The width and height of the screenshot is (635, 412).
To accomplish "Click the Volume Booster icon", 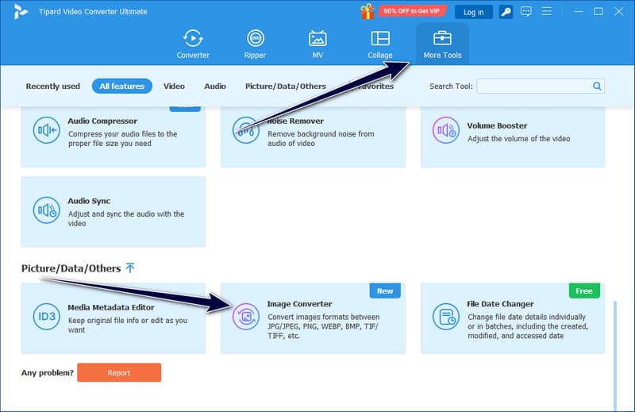I will click(x=446, y=130).
